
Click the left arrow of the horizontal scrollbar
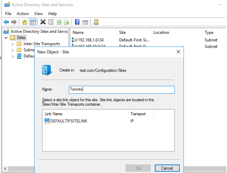(5, 168)
